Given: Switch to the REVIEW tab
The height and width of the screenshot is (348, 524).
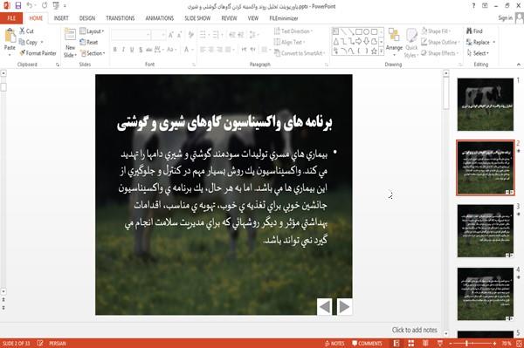Looking at the screenshot, I should (229, 18).
